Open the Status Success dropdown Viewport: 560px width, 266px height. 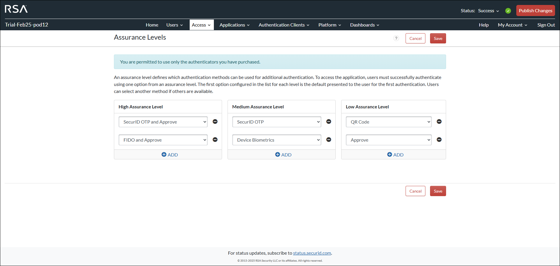point(489,11)
